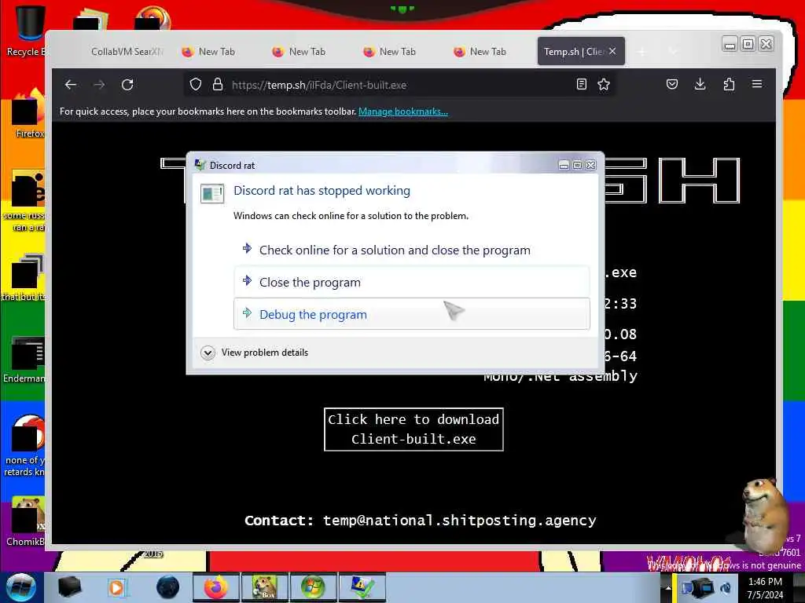Click the contact email text
The image size is (805, 603).
pos(459,521)
